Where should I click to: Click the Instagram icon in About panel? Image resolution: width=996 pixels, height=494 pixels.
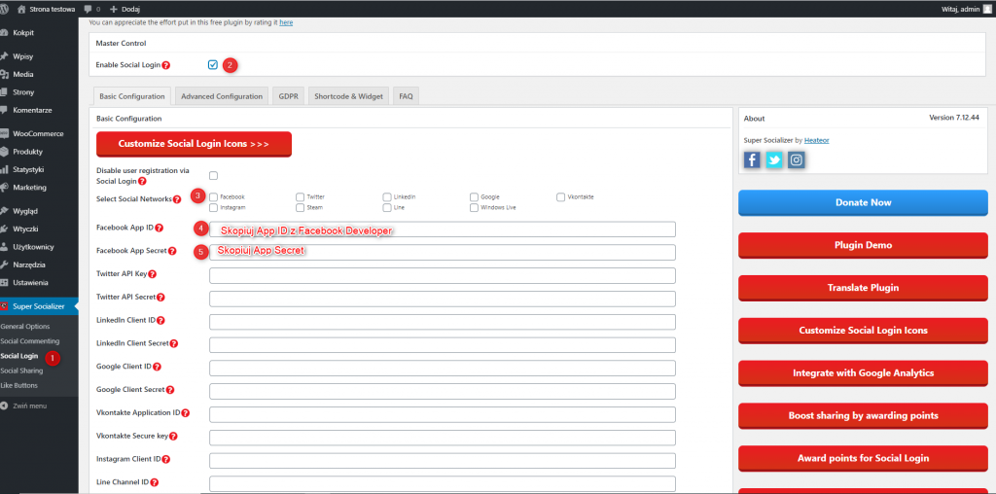797,160
